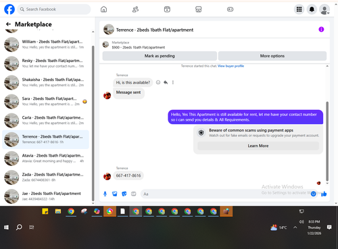Open the Marketplace tab in top navigation

coord(199,9)
